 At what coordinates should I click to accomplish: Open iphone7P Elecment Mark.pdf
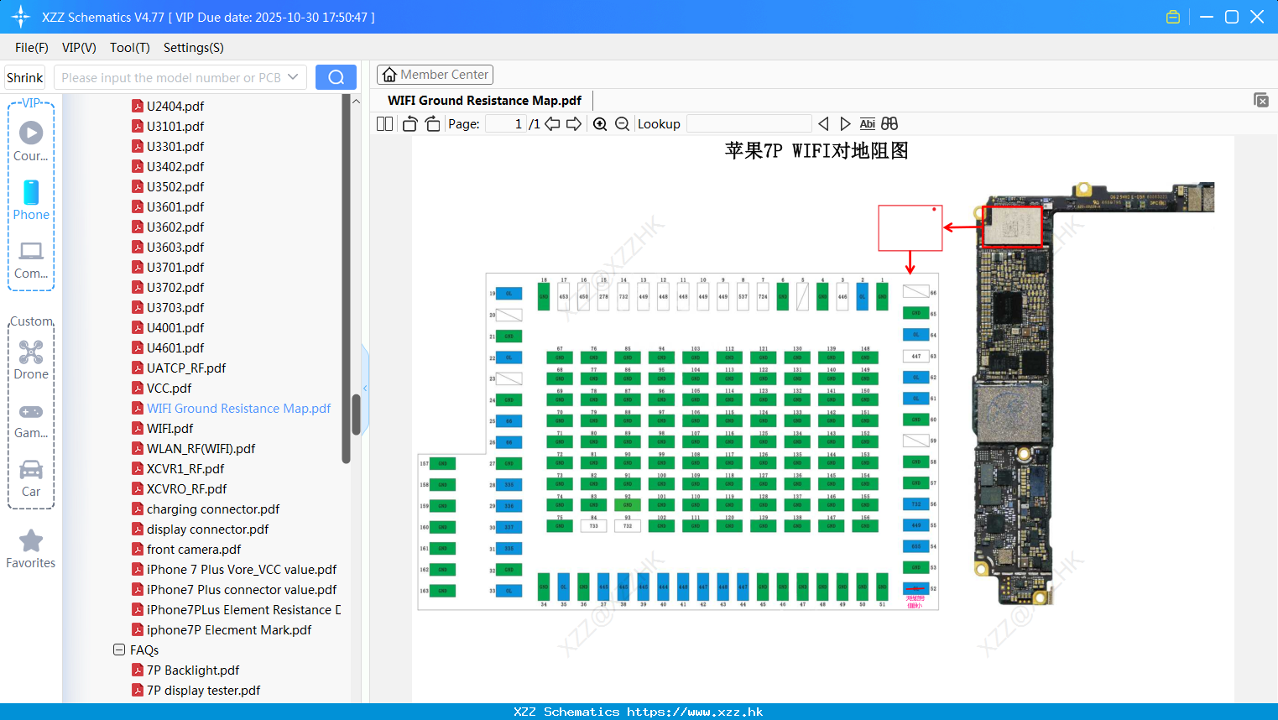tap(229, 629)
